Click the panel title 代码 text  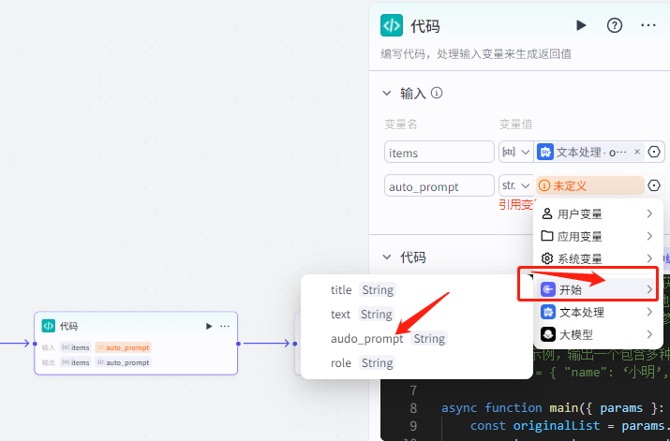click(x=425, y=26)
